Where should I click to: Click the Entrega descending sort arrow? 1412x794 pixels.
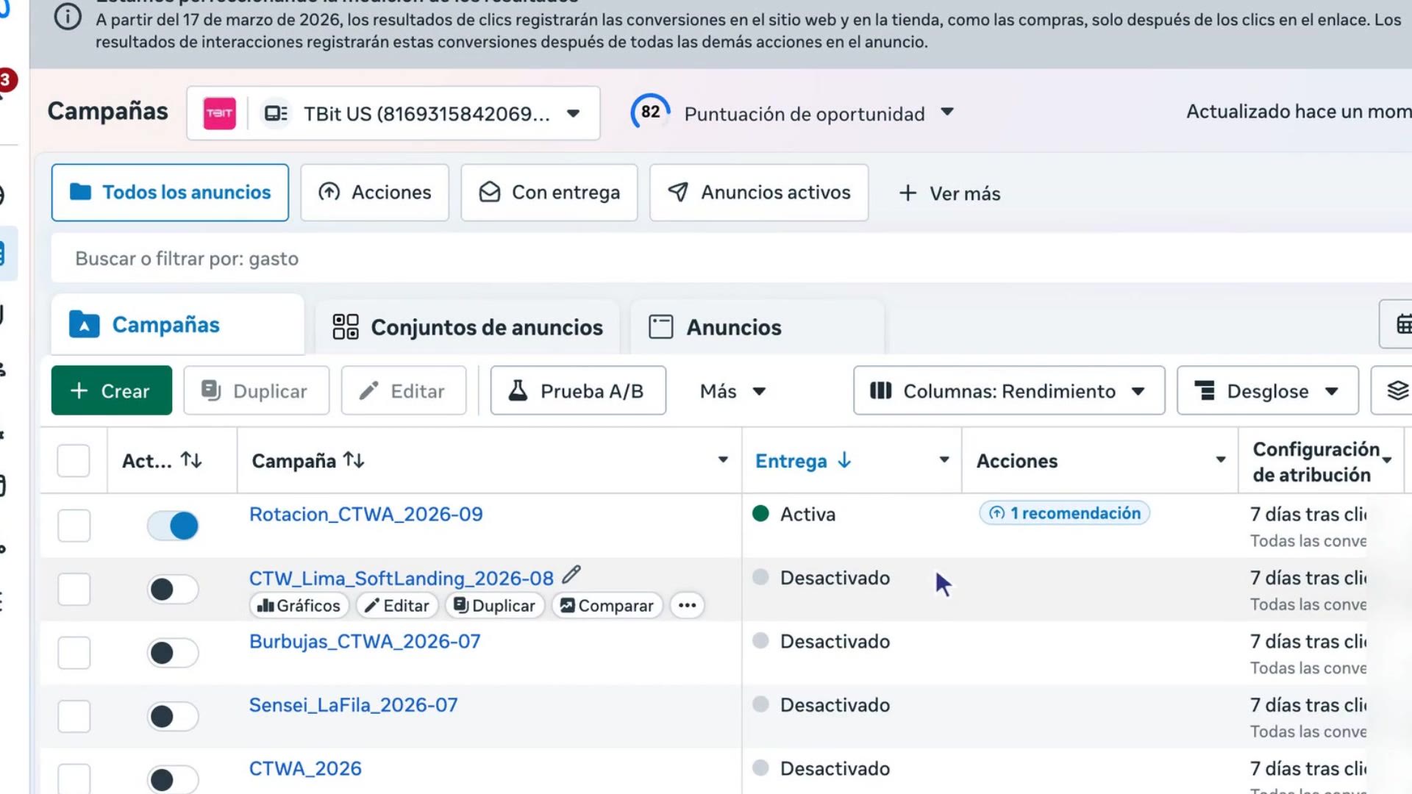(x=844, y=460)
